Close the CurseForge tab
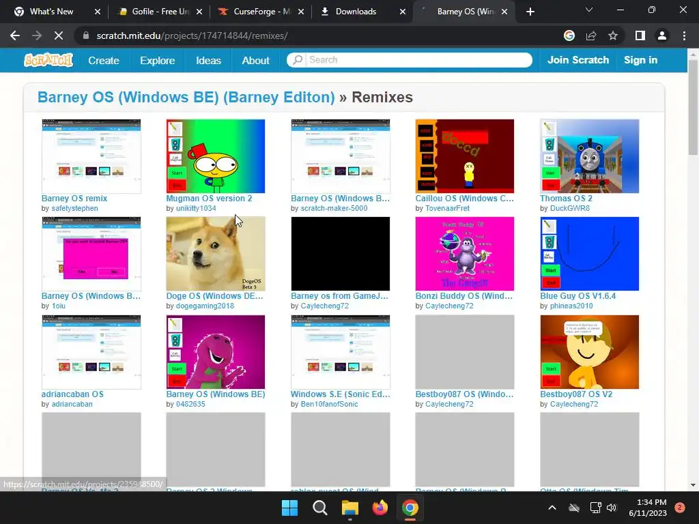 (301, 12)
